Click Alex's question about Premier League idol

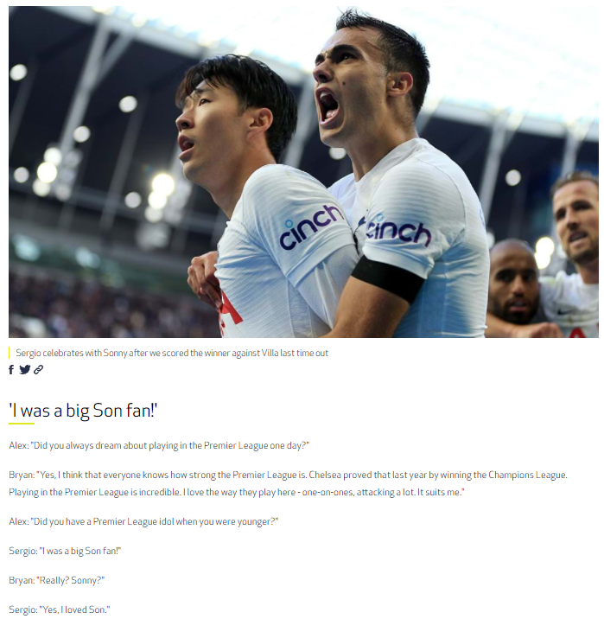(143, 522)
